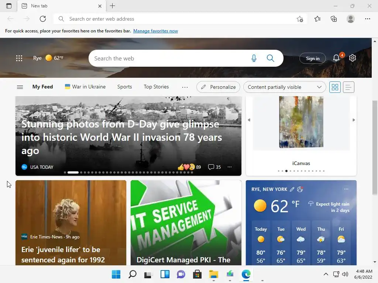378x283 pixels.
Task: Open a new tab with plus button
Action: (x=112, y=6)
